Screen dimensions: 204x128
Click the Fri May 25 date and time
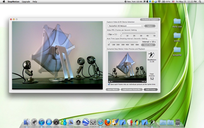tap(186, 2)
